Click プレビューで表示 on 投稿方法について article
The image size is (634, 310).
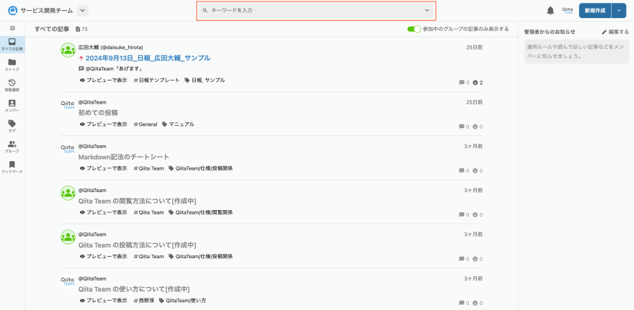tap(104, 256)
